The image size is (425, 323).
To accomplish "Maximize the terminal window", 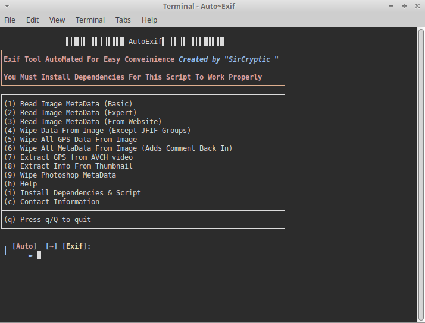I will click(x=404, y=6).
